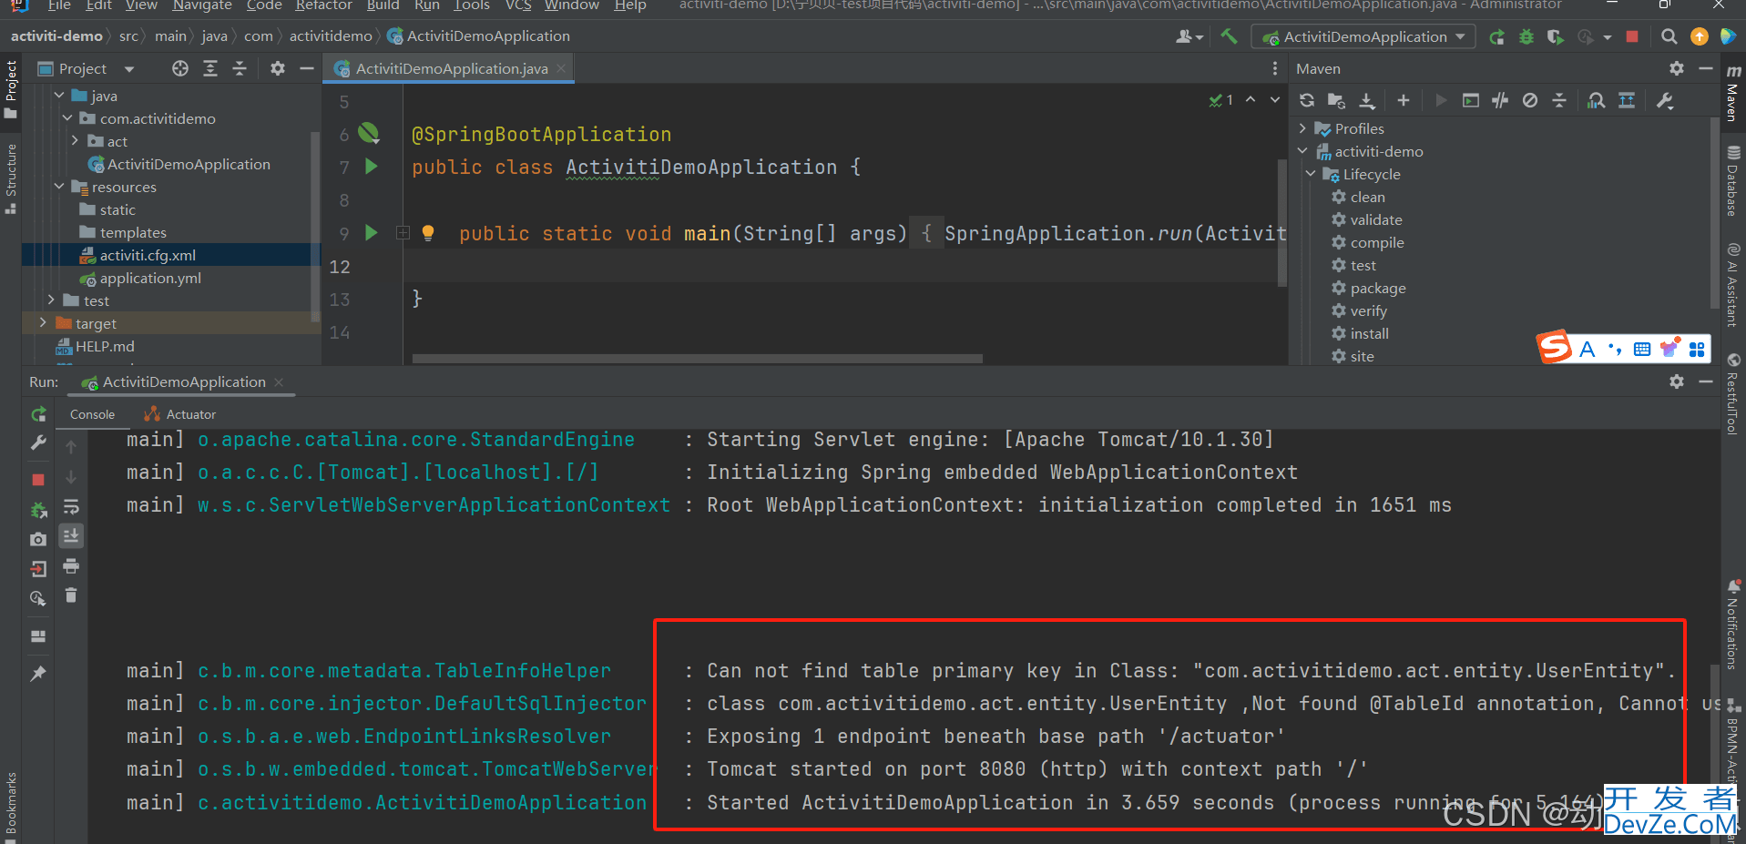Open Database tool window side tab

click(1732, 180)
